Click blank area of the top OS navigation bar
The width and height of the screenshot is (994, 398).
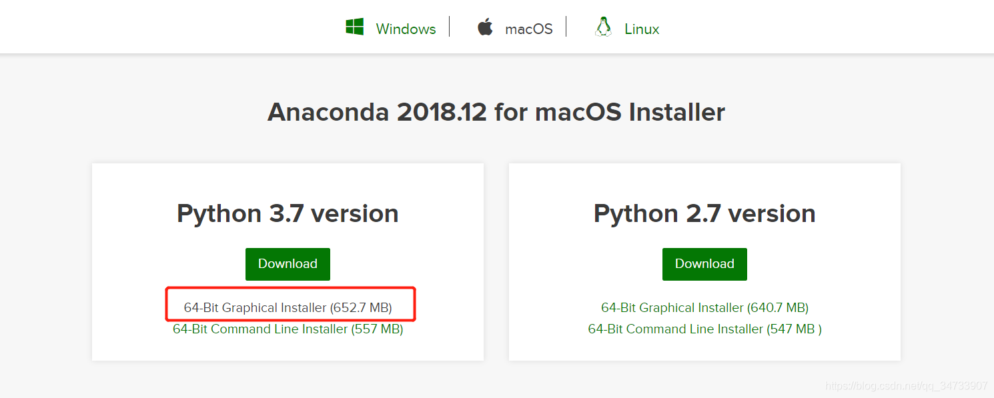click(167, 27)
